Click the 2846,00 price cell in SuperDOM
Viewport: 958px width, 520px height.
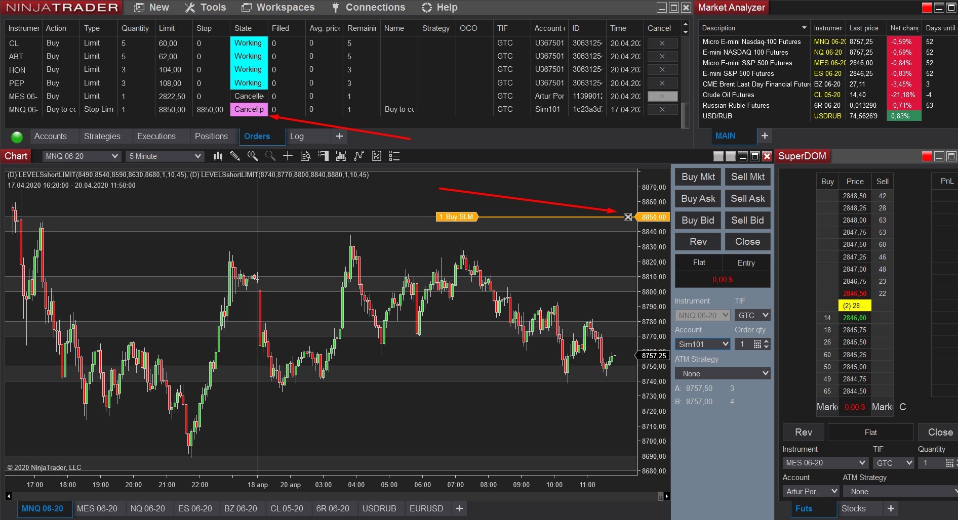(x=855, y=318)
